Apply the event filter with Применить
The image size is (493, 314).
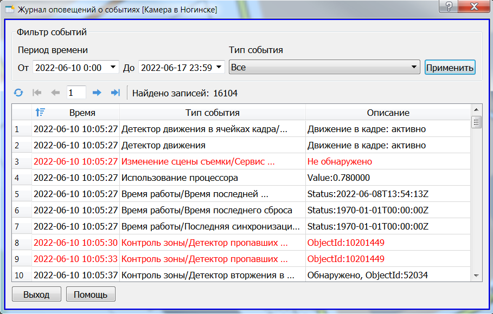[450, 67]
